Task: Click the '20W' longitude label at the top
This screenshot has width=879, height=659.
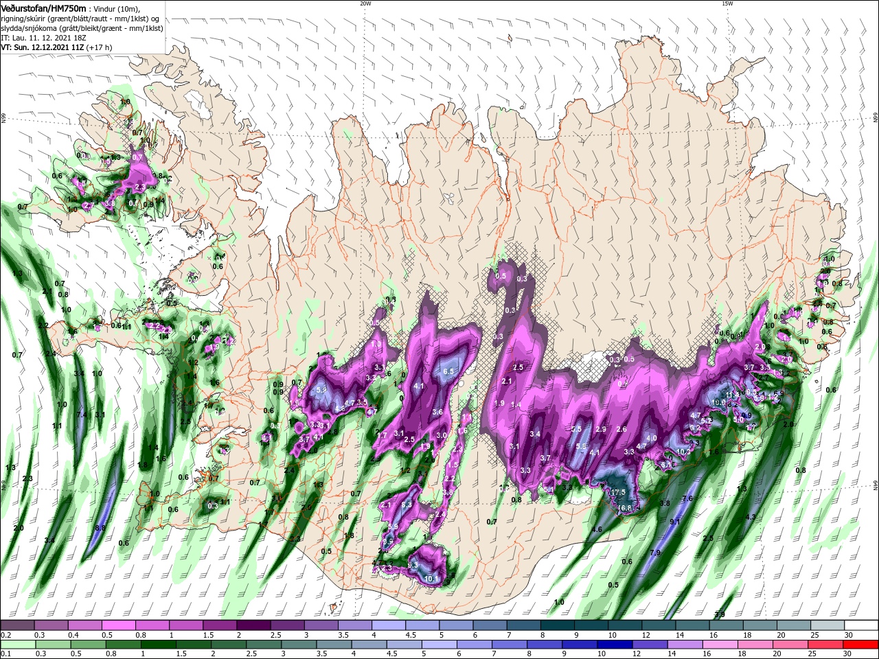Action: pos(365,3)
